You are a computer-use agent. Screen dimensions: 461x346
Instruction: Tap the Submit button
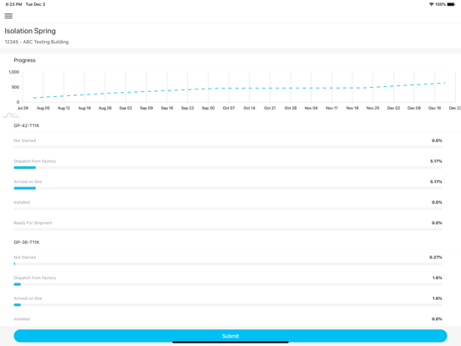coord(230,336)
